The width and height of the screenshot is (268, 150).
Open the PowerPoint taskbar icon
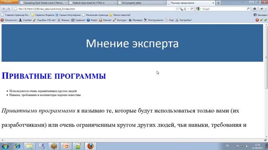pos(66,146)
